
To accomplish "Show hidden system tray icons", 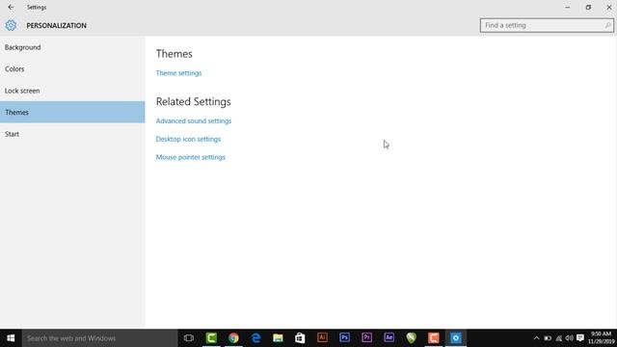I will 536,338.
